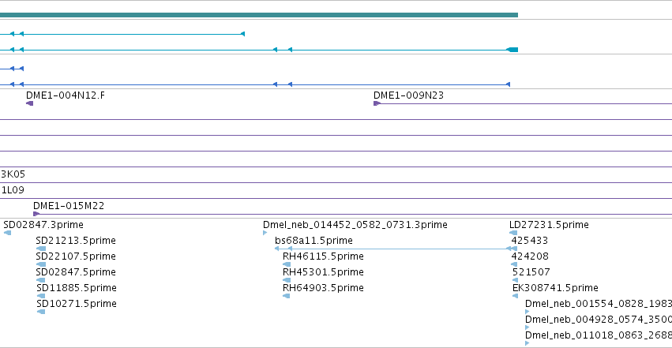Viewport: 672px width, 348px height.
Task: Select the RH45301.5prime label
Action: (323, 271)
